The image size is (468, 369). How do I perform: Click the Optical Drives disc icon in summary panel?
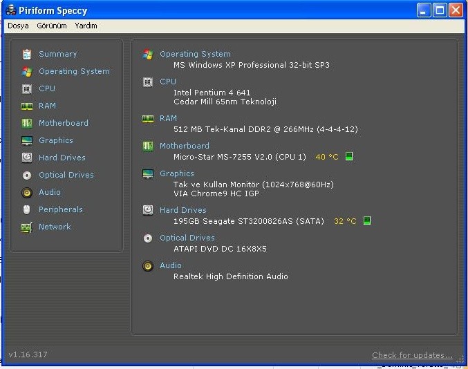click(x=148, y=238)
